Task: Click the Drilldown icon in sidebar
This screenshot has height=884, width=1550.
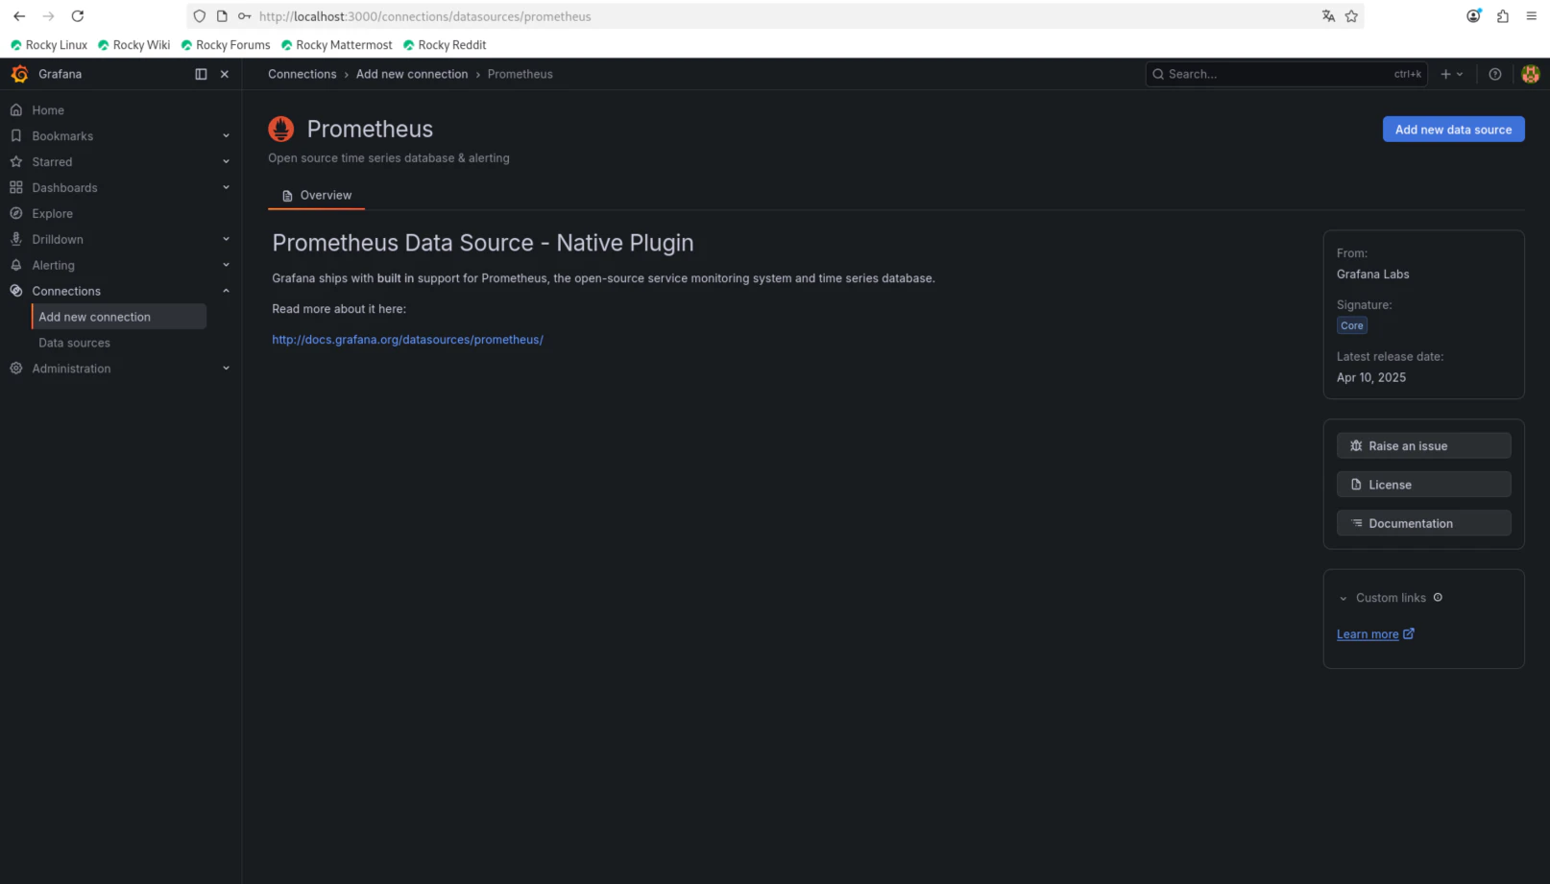Action: 16,240
